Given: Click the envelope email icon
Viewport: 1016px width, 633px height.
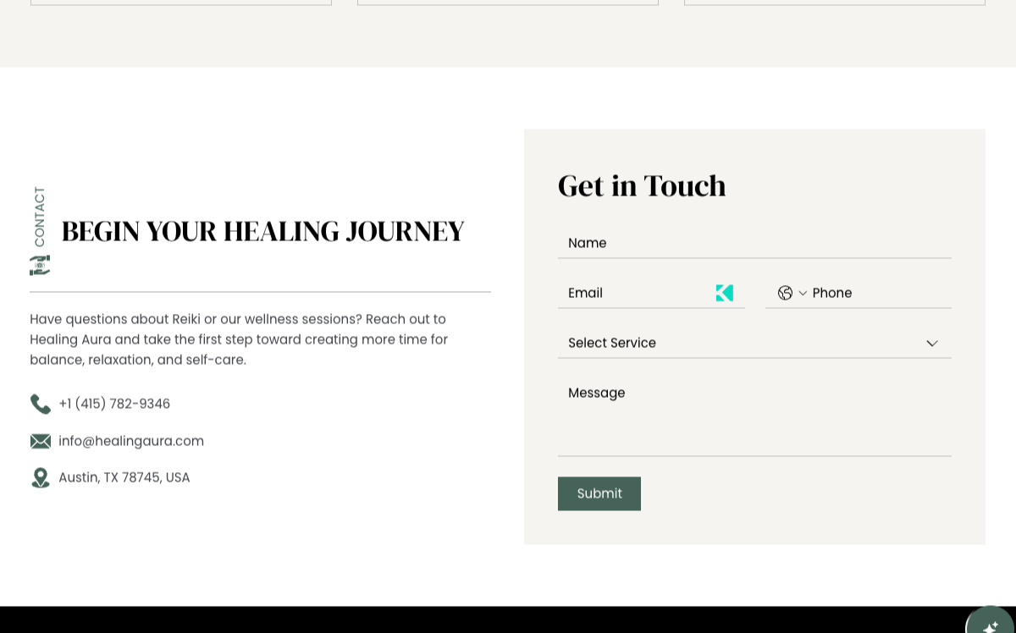Looking at the screenshot, I should 40,441.
